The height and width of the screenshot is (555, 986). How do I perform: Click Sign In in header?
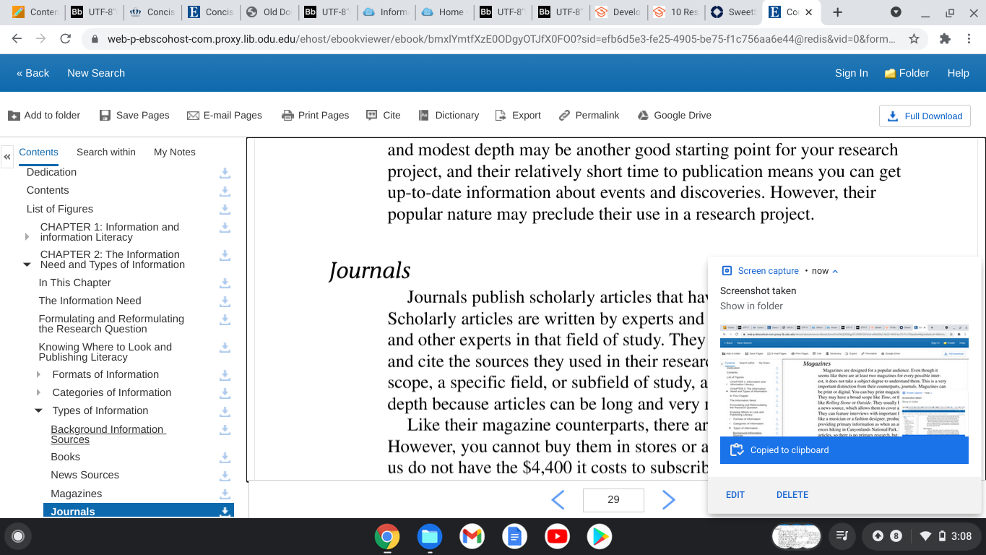coord(852,73)
